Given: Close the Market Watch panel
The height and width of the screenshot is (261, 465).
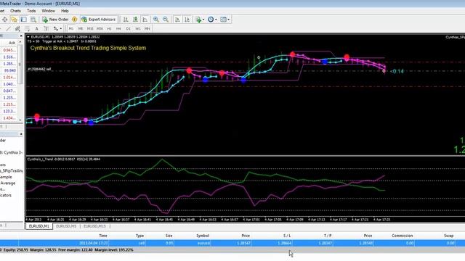Looking at the screenshot, I should tap(21, 36).
